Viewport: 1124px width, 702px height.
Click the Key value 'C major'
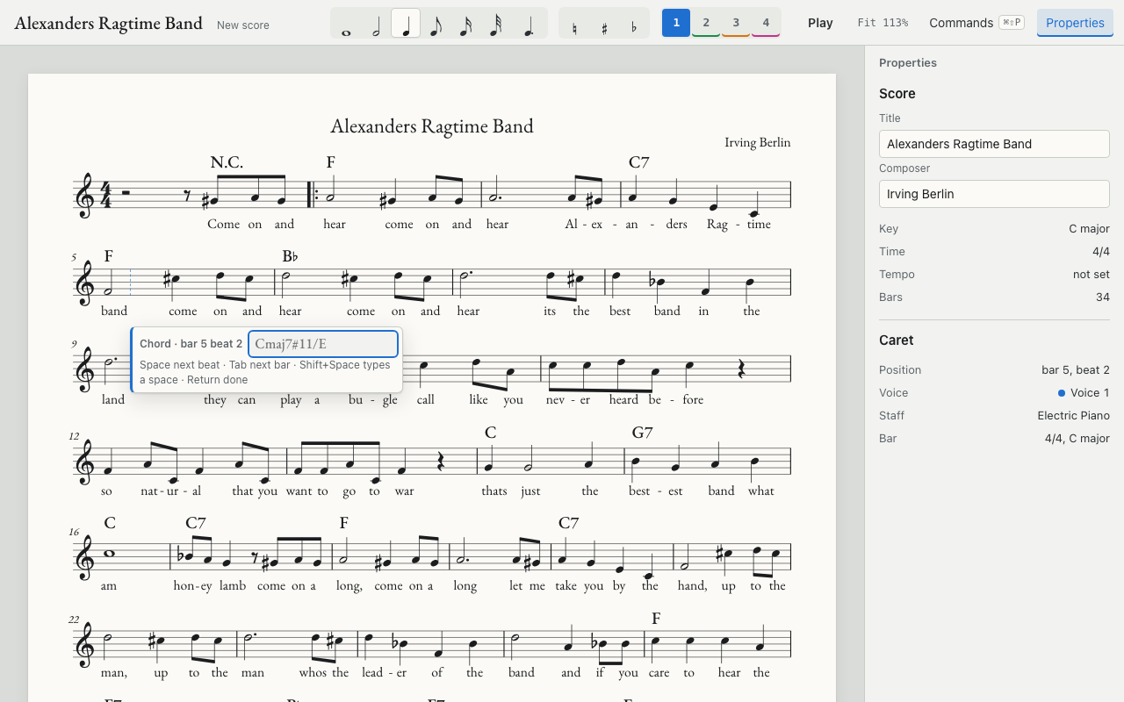[1089, 229]
